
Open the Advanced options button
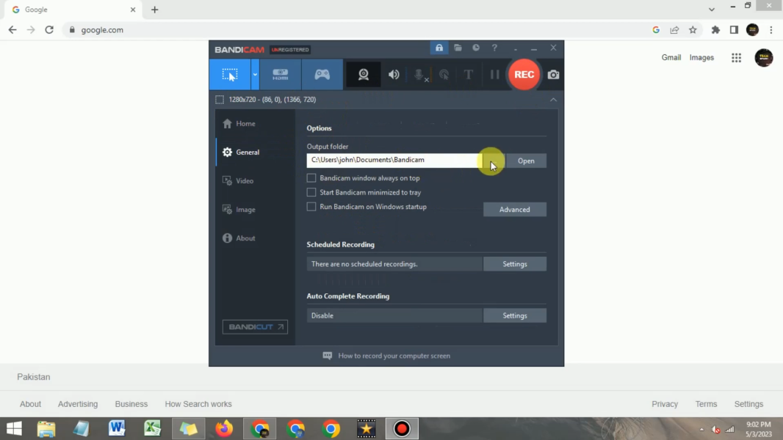[515, 209]
